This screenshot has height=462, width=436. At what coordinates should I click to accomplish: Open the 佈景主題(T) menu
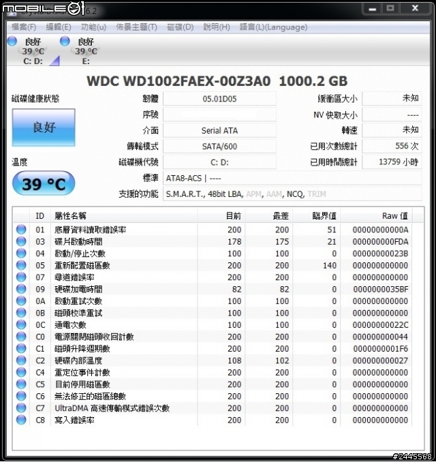(x=136, y=27)
